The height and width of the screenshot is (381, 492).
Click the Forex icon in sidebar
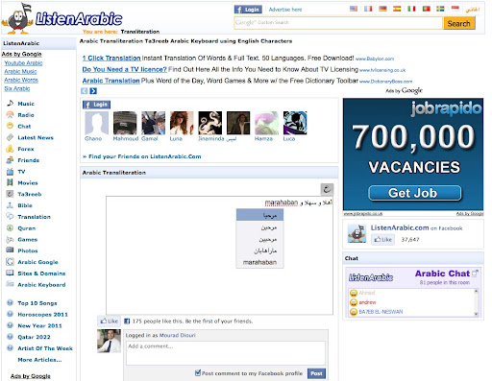coord(11,149)
